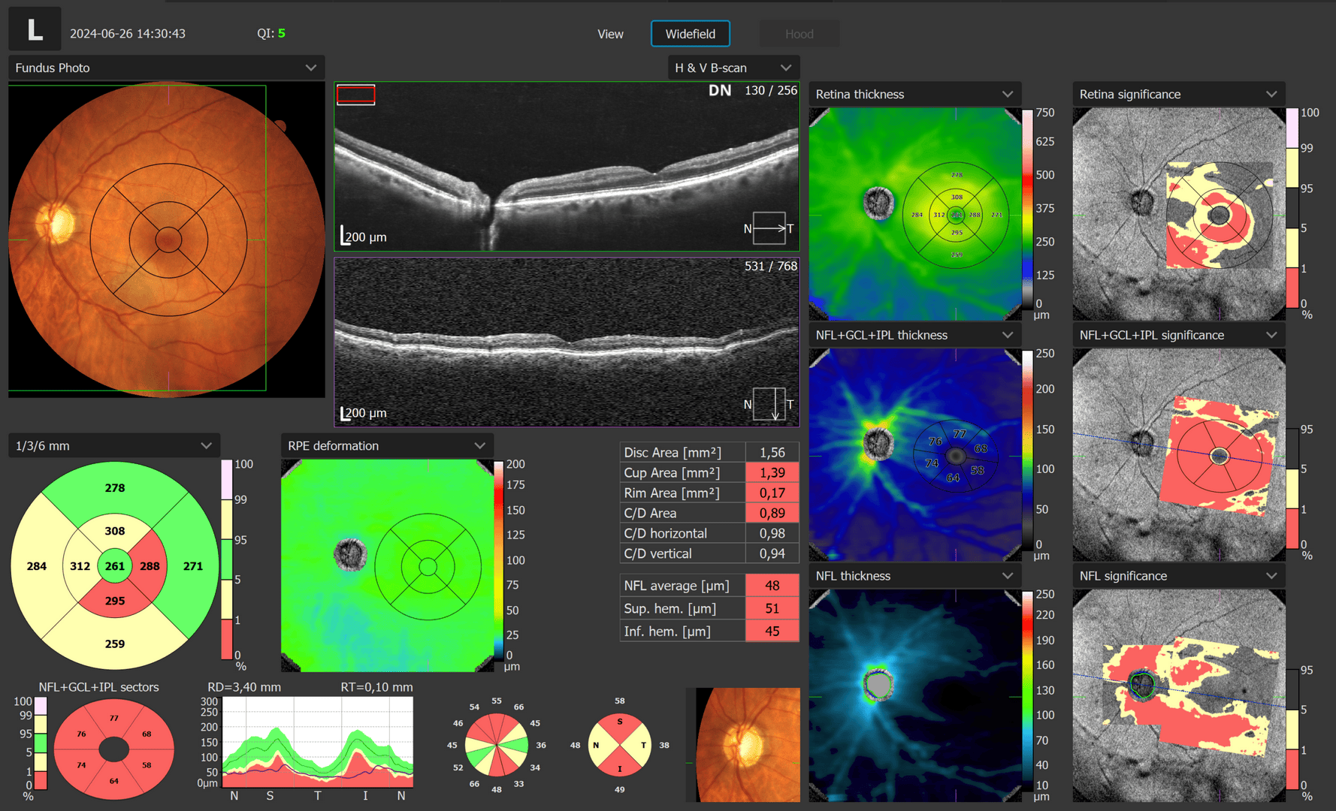This screenshot has width=1336, height=811.
Task: Click the TSNIT NFL thickness profile graph
Action: click(317, 742)
